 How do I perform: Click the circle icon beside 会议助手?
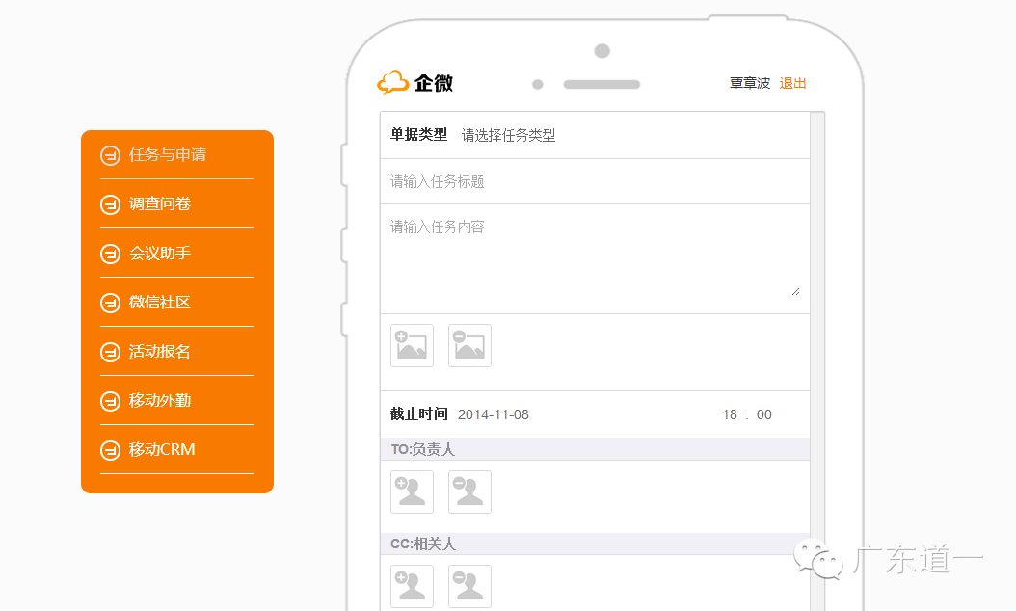110,254
